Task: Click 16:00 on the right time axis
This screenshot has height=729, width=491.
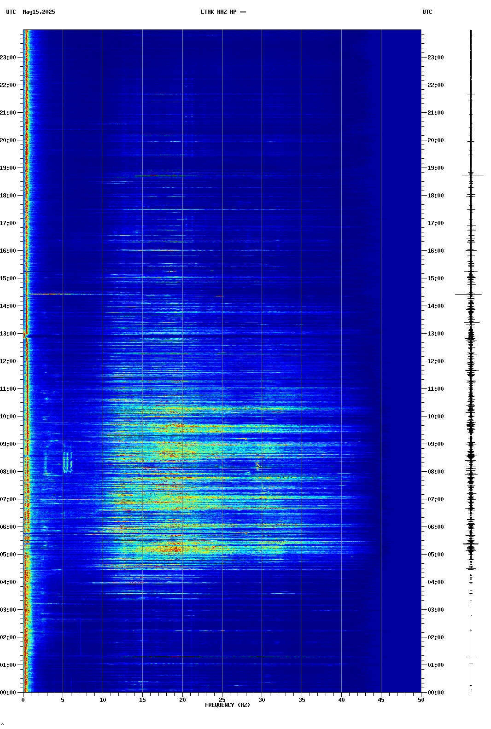Action: [x=436, y=251]
